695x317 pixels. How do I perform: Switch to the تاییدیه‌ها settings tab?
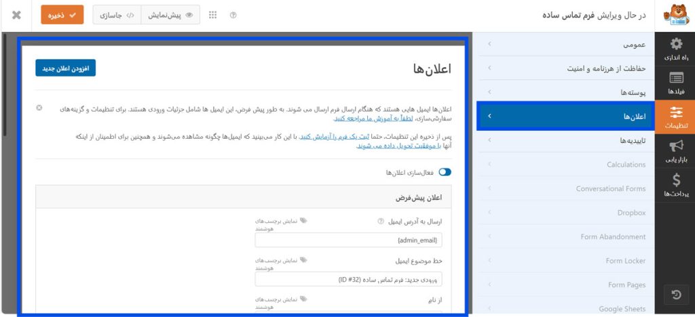tap(565, 140)
